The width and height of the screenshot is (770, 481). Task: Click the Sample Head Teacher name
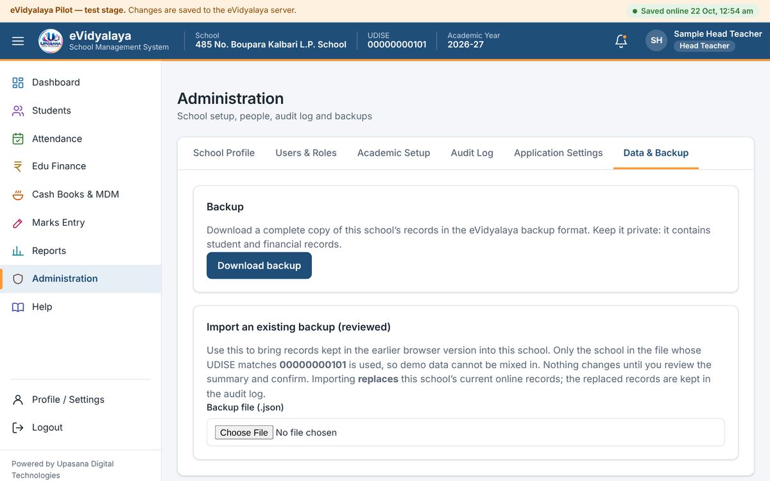718,34
